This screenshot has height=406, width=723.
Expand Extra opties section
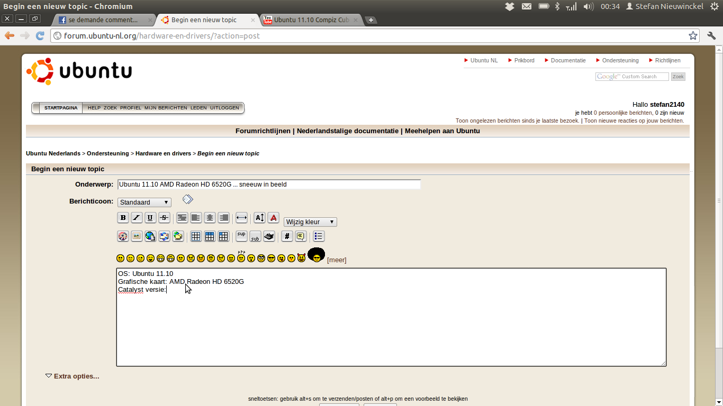(x=72, y=376)
